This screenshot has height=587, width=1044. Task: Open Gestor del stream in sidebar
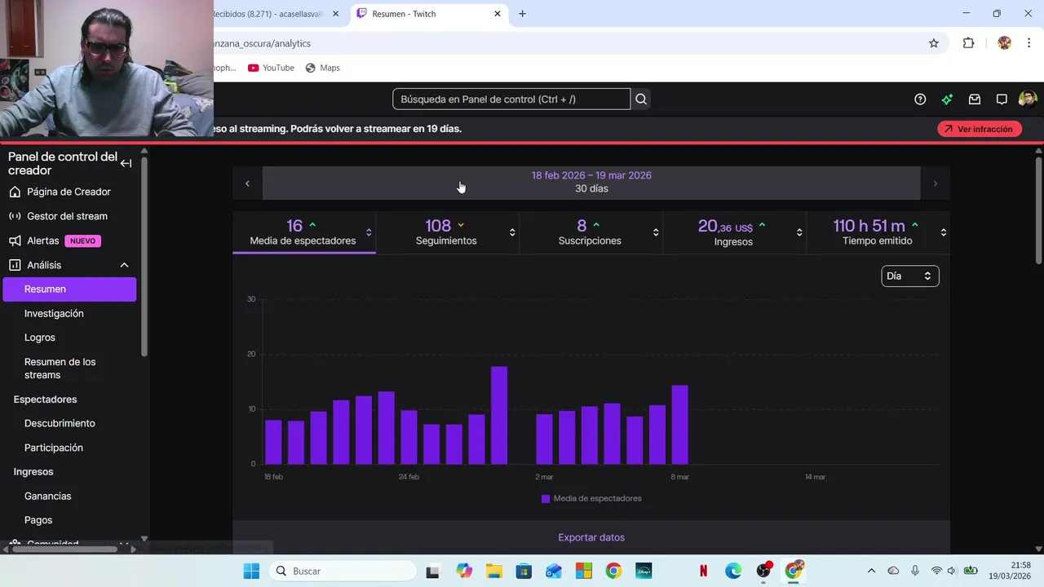click(67, 216)
